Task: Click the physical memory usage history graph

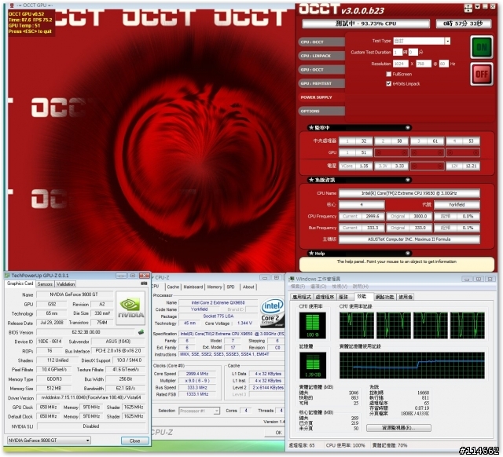Action: (x=412, y=365)
